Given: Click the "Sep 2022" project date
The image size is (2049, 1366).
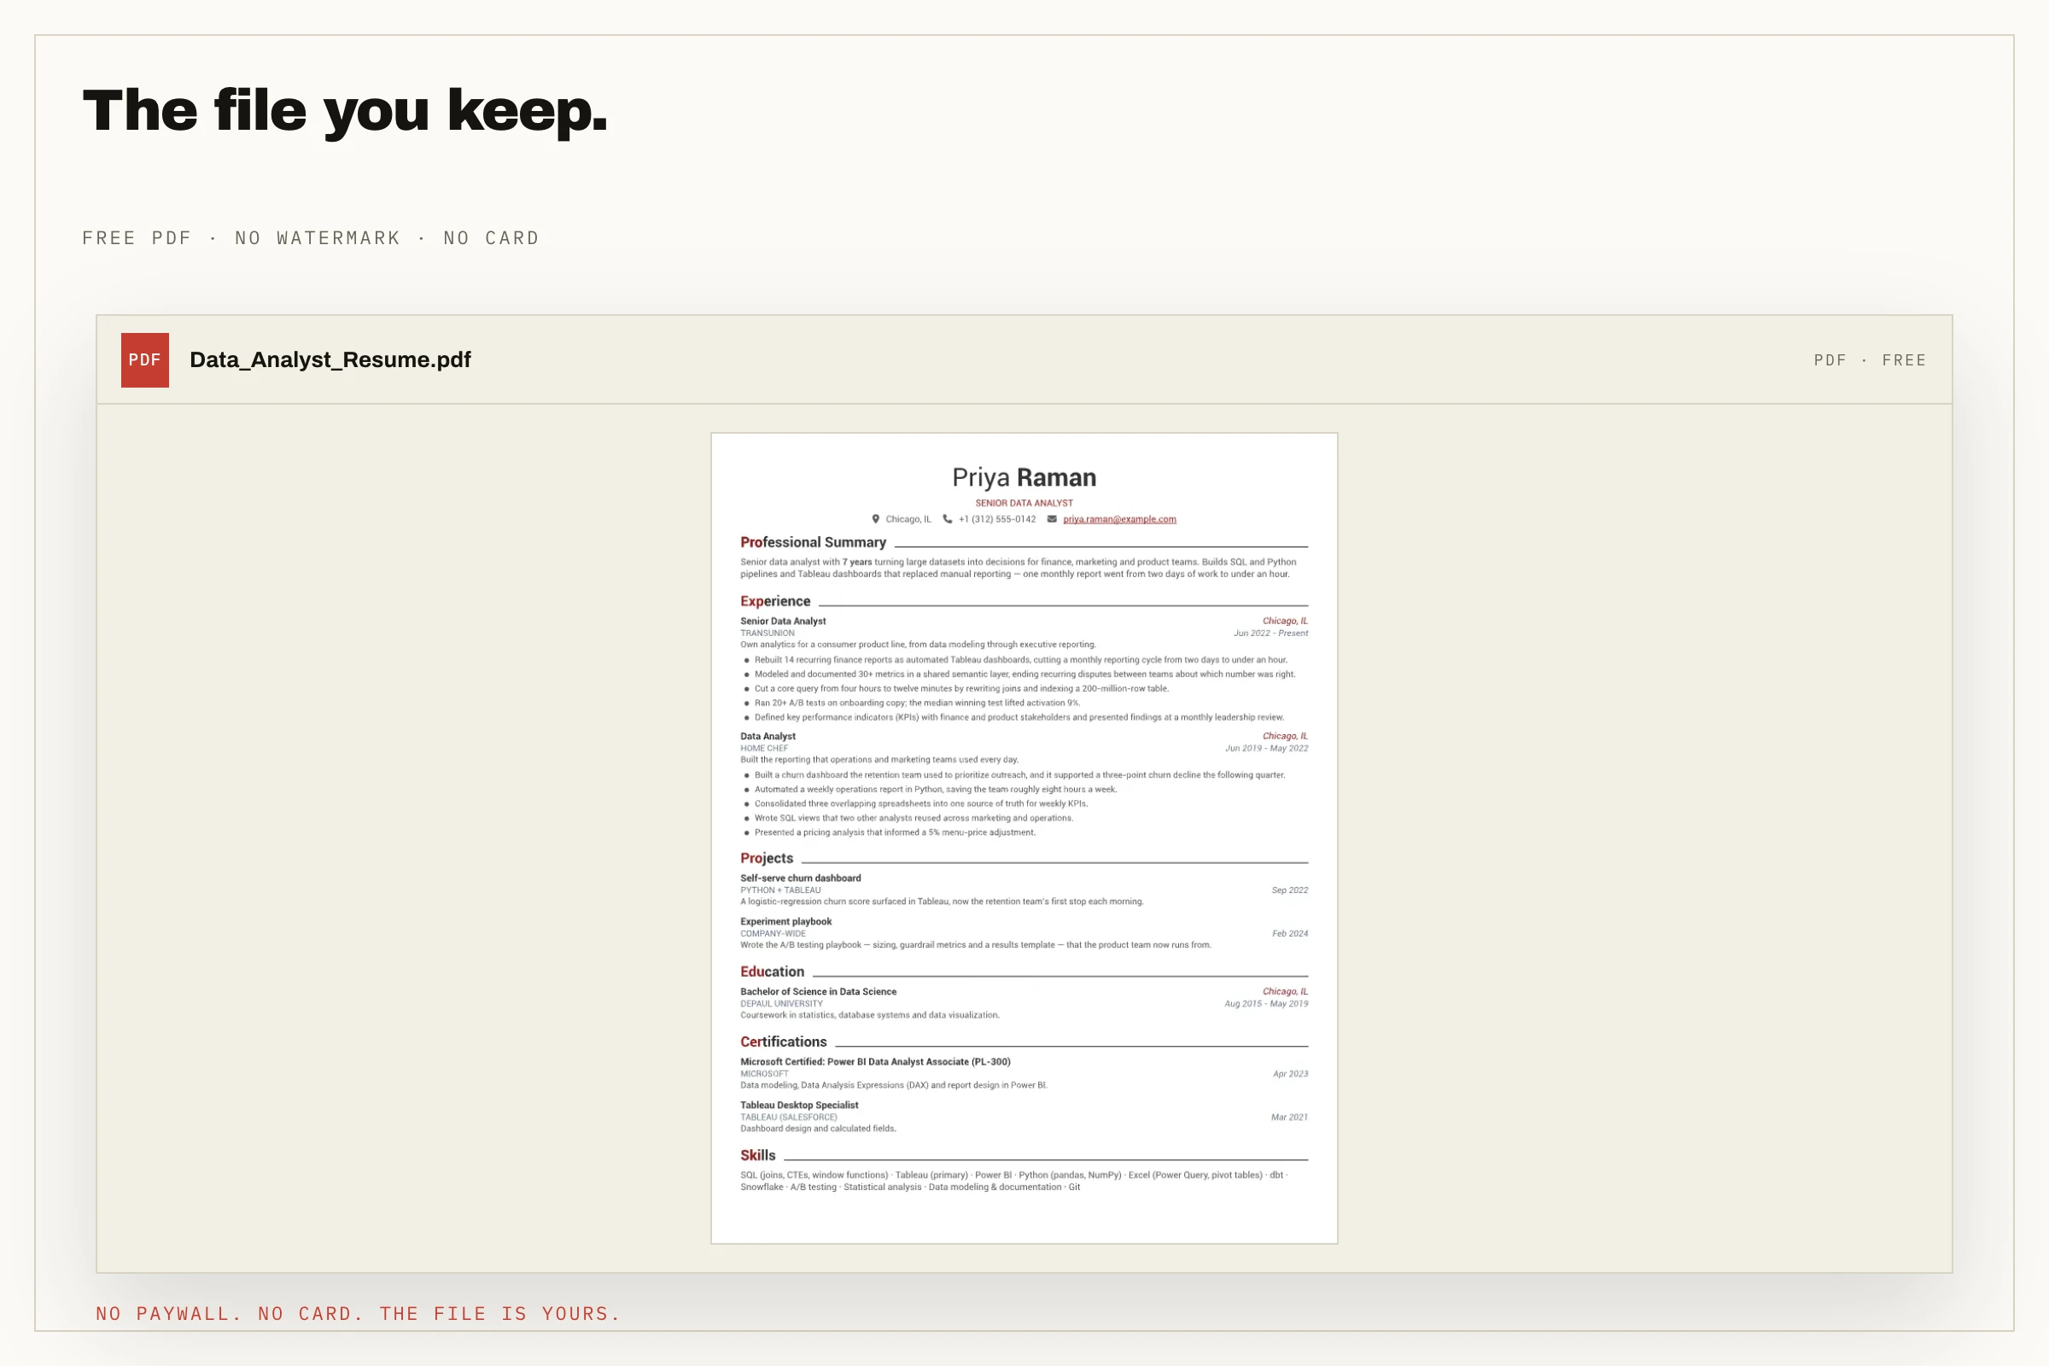Looking at the screenshot, I should (1290, 890).
